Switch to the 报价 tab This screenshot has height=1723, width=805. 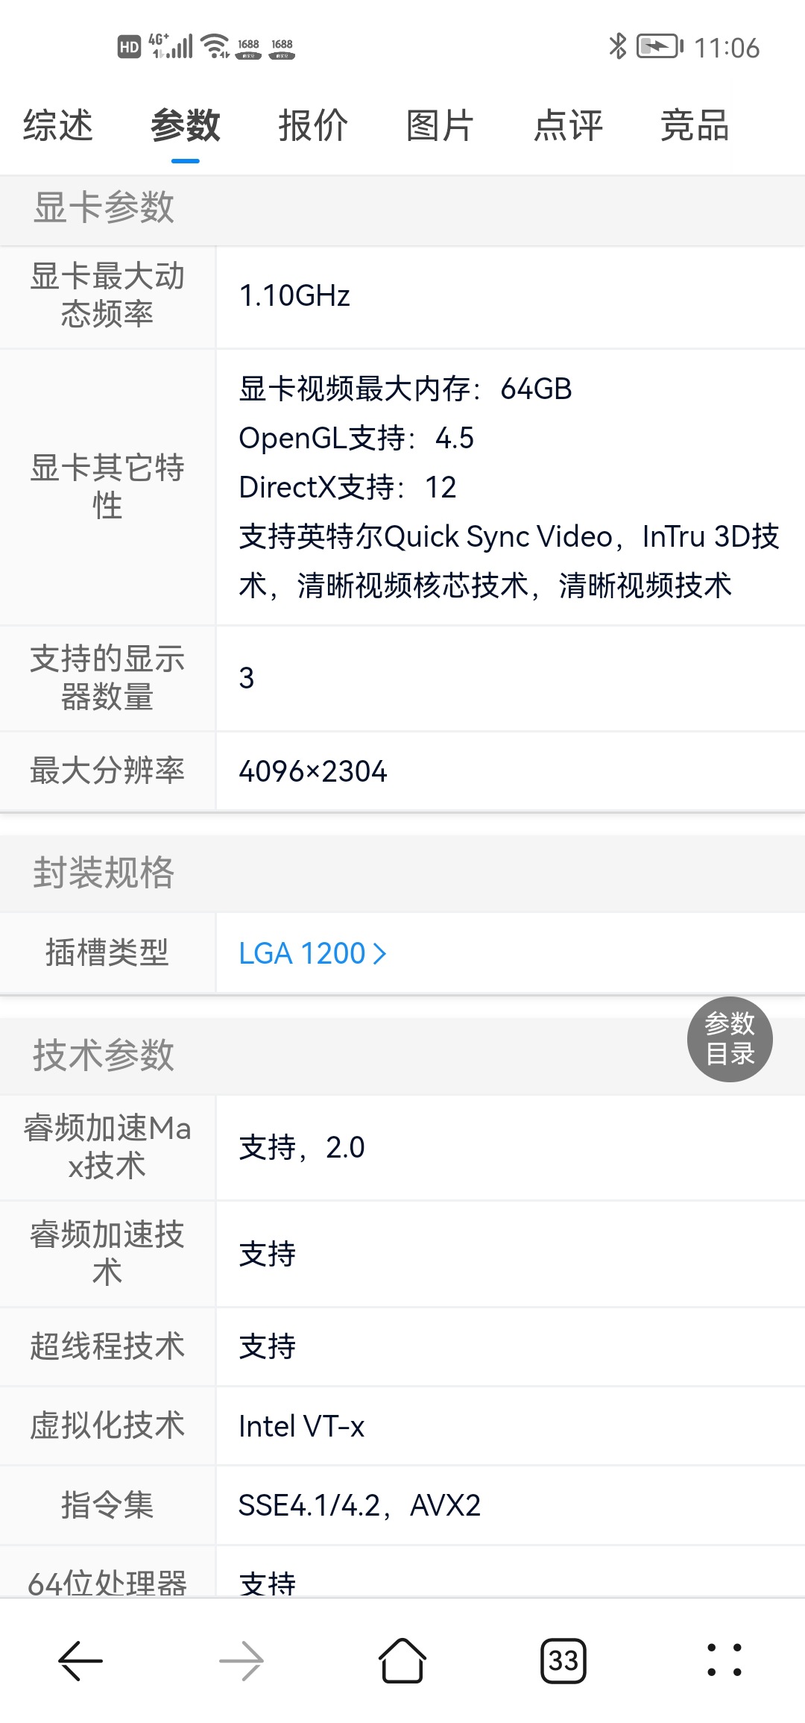(x=313, y=125)
